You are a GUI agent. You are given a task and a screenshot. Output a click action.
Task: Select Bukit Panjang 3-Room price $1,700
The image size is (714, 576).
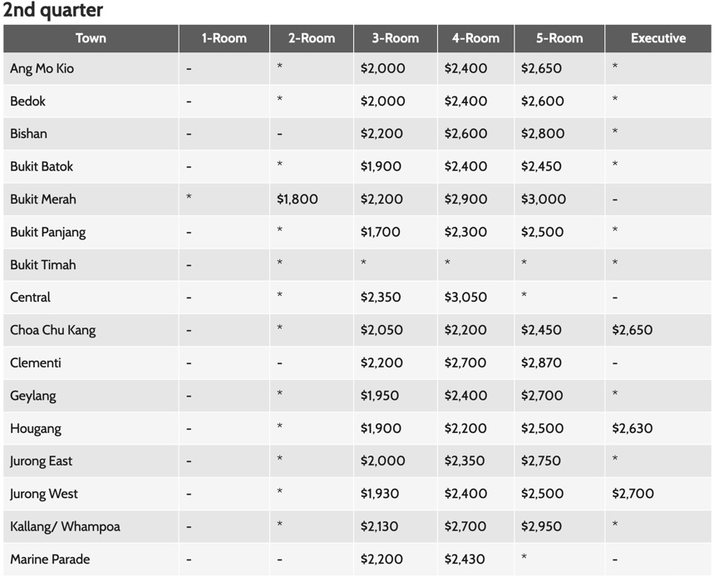tap(380, 232)
